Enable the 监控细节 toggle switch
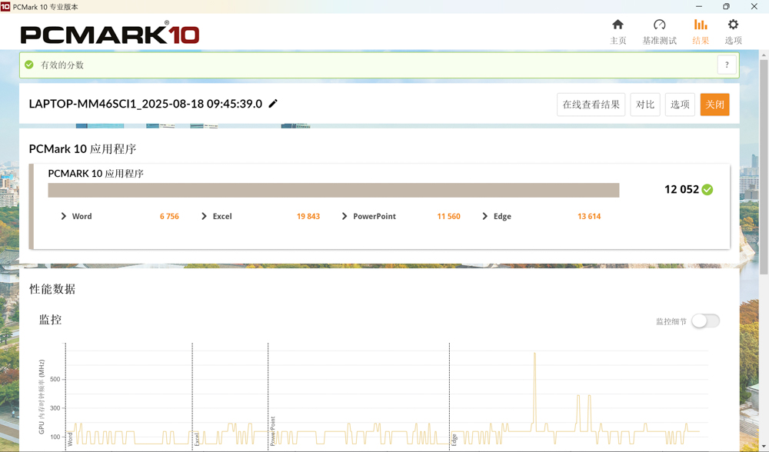769x452 pixels. pos(706,321)
